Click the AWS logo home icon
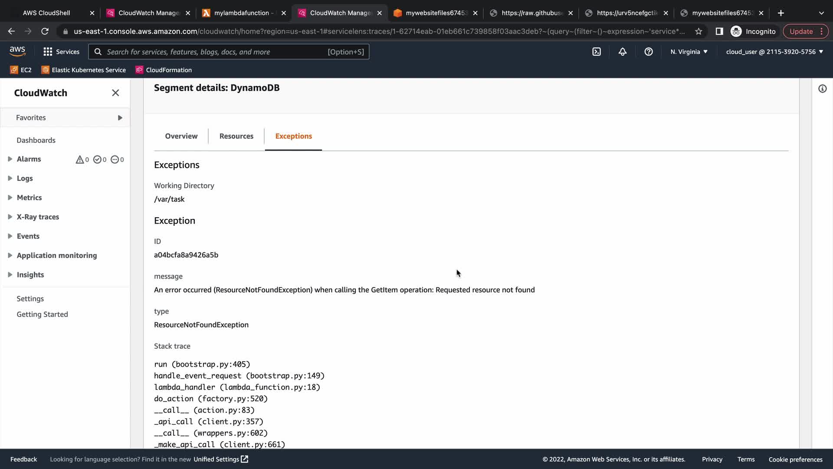833x469 pixels. coord(17,51)
